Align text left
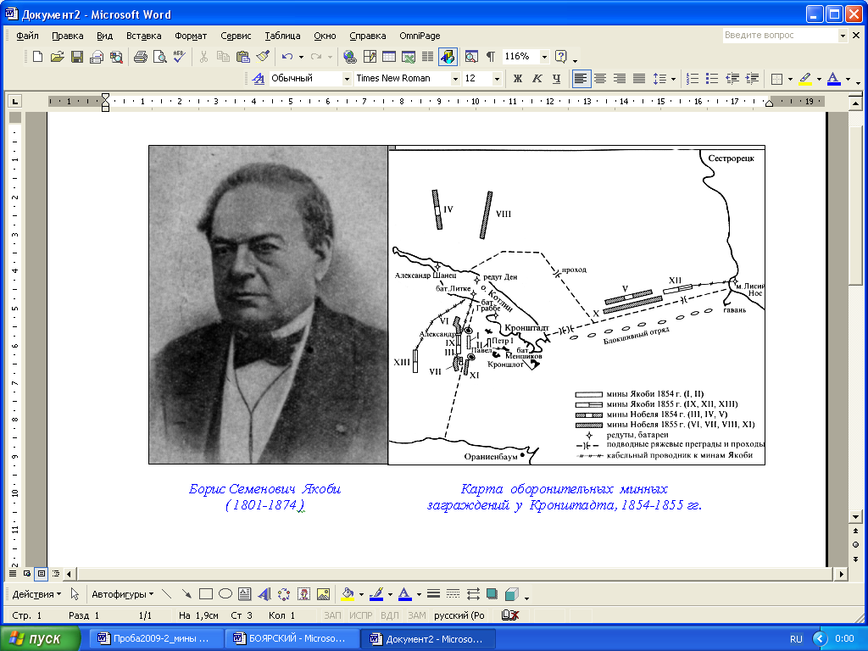868x651 pixels. pyautogui.click(x=580, y=79)
